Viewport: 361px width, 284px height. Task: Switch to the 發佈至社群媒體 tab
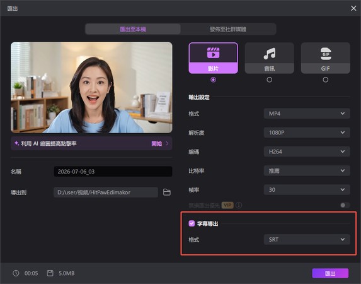click(x=228, y=29)
